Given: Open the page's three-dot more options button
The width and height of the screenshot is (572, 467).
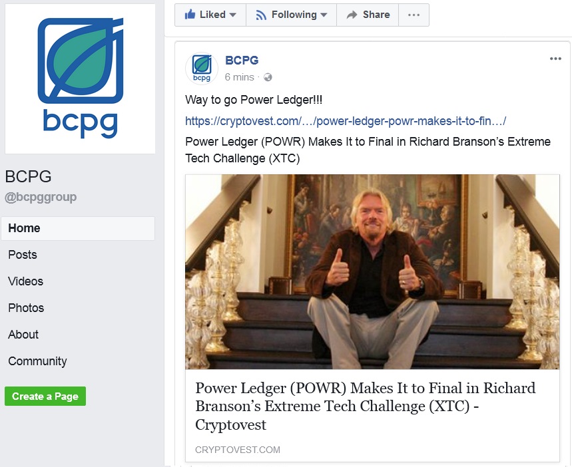Looking at the screenshot, I should [414, 15].
